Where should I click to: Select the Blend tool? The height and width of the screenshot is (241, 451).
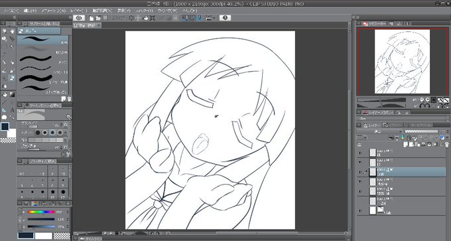coord(5,86)
